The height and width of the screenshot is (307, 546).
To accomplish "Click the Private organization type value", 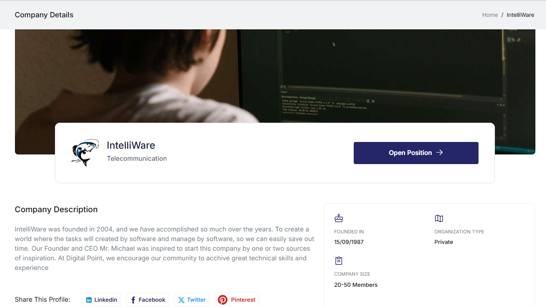I will click(x=444, y=242).
